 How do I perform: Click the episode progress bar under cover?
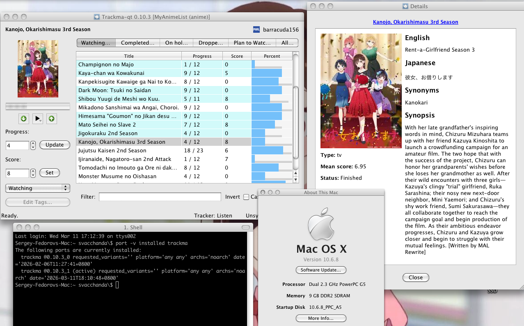(37, 106)
